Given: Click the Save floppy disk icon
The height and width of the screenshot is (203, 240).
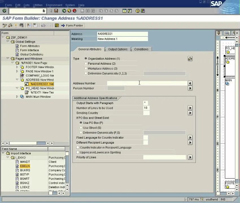Looking at the screenshot, I should (x=56, y=11).
